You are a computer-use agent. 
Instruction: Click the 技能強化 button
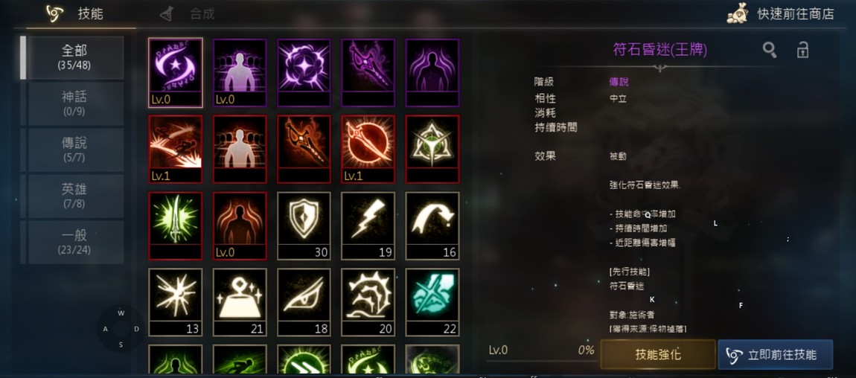click(x=658, y=354)
